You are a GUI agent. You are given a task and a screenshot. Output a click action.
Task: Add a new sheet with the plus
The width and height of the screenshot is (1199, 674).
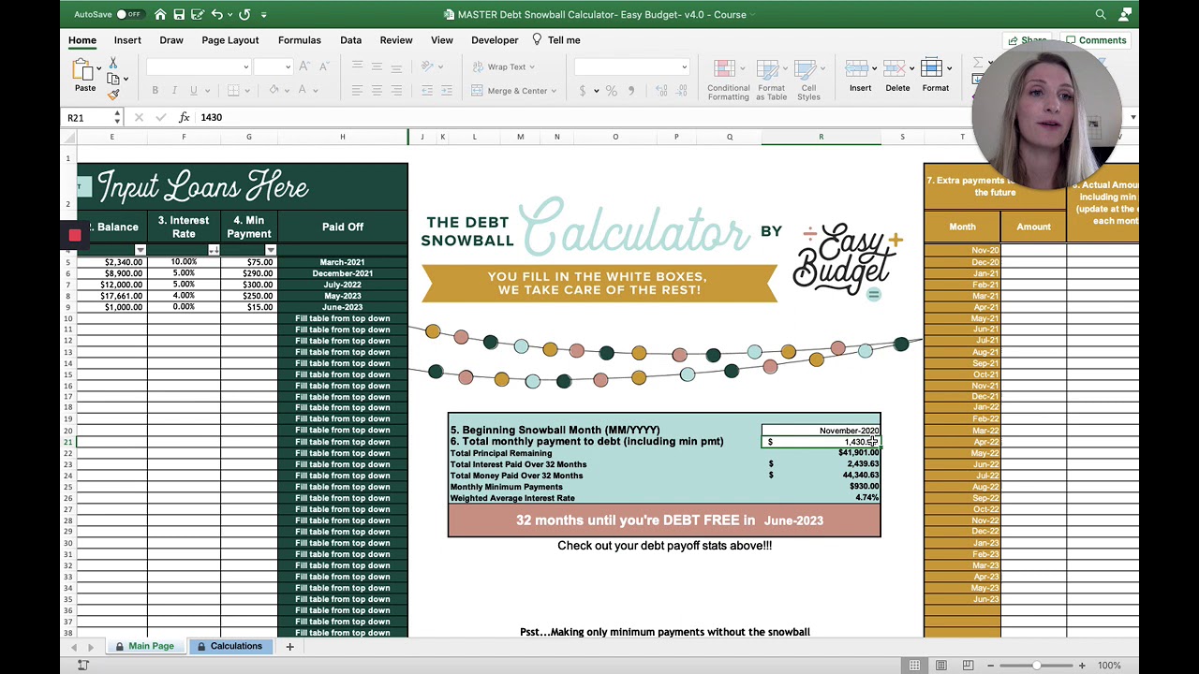(x=289, y=646)
